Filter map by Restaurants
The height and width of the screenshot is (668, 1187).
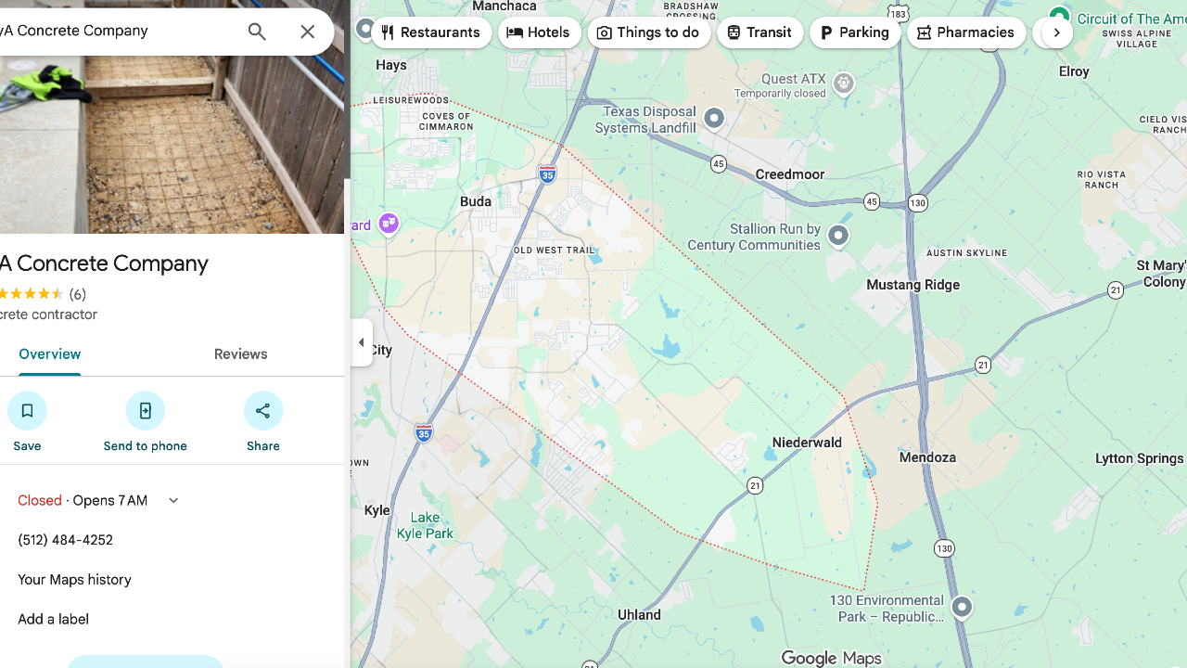[430, 32]
